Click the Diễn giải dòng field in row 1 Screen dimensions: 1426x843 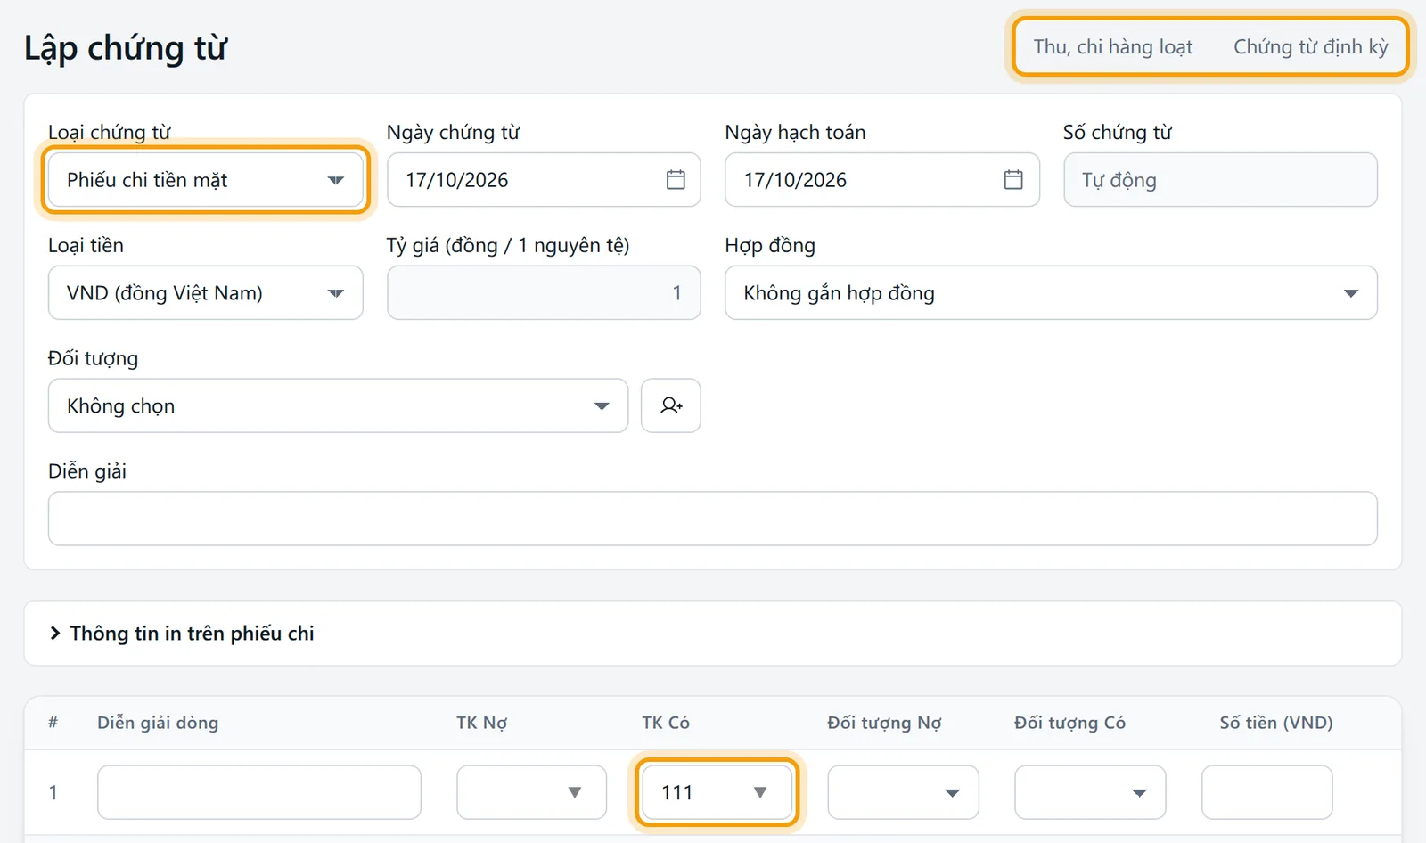click(x=259, y=792)
